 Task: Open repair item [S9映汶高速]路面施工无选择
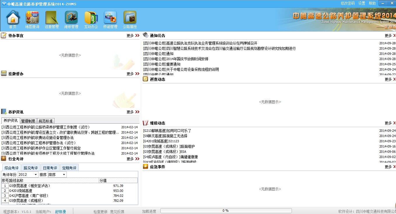tap(165, 136)
